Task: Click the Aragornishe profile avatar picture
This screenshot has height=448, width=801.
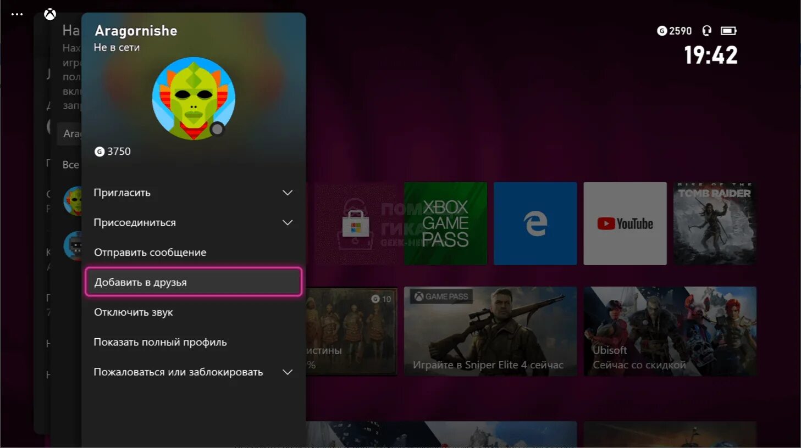Action: 194,98
